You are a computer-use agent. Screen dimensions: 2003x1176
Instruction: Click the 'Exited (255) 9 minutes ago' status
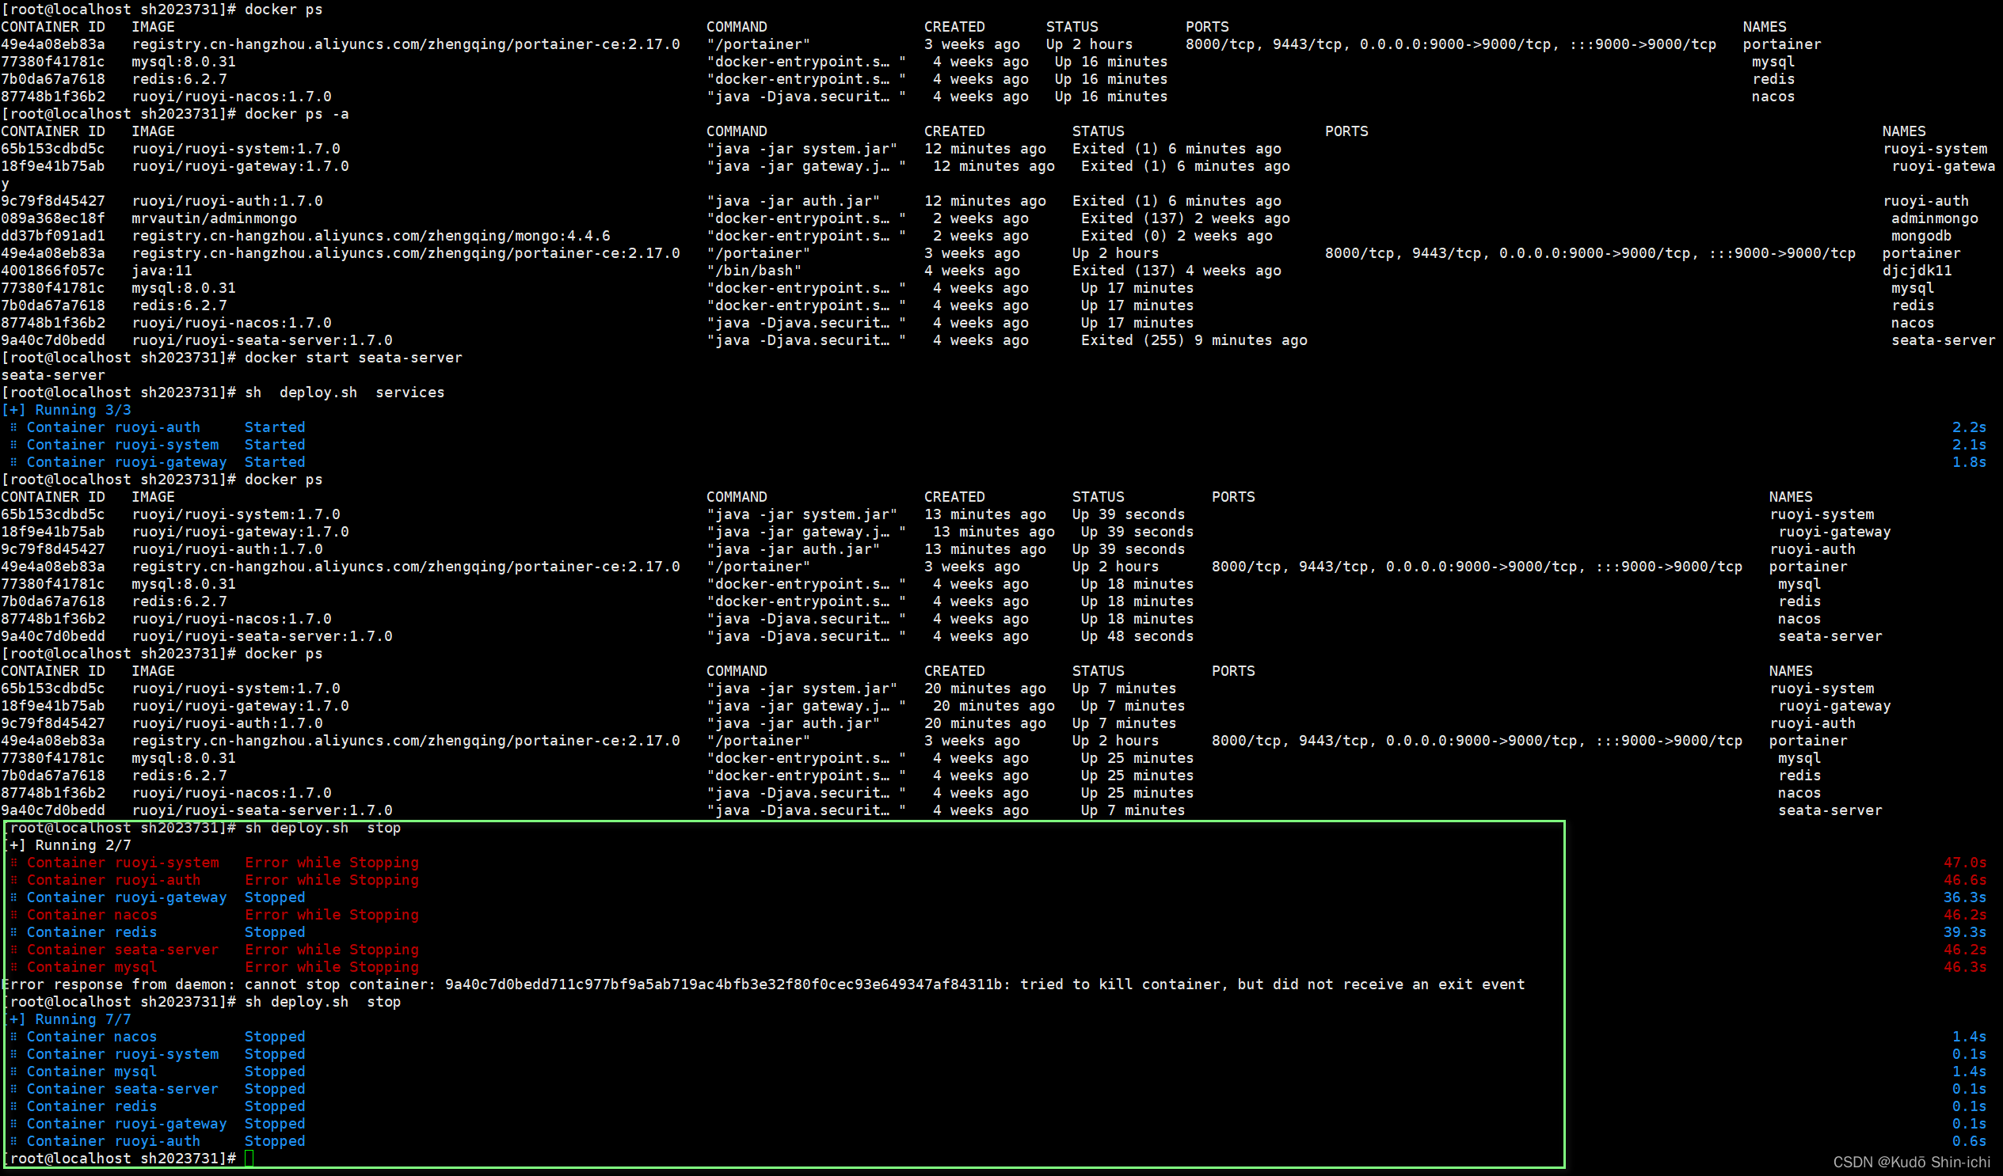click(1194, 340)
